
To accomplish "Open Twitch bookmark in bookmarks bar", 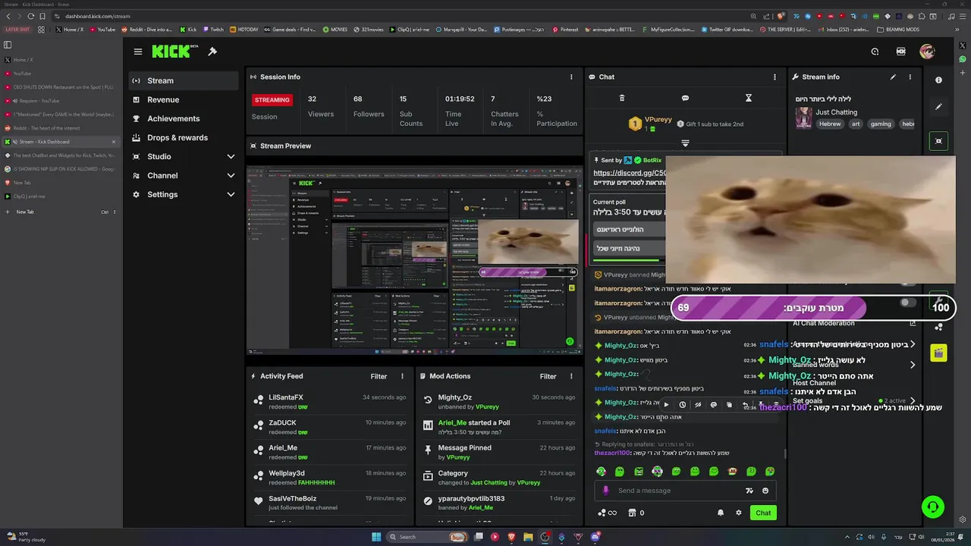I will coord(213,30).
